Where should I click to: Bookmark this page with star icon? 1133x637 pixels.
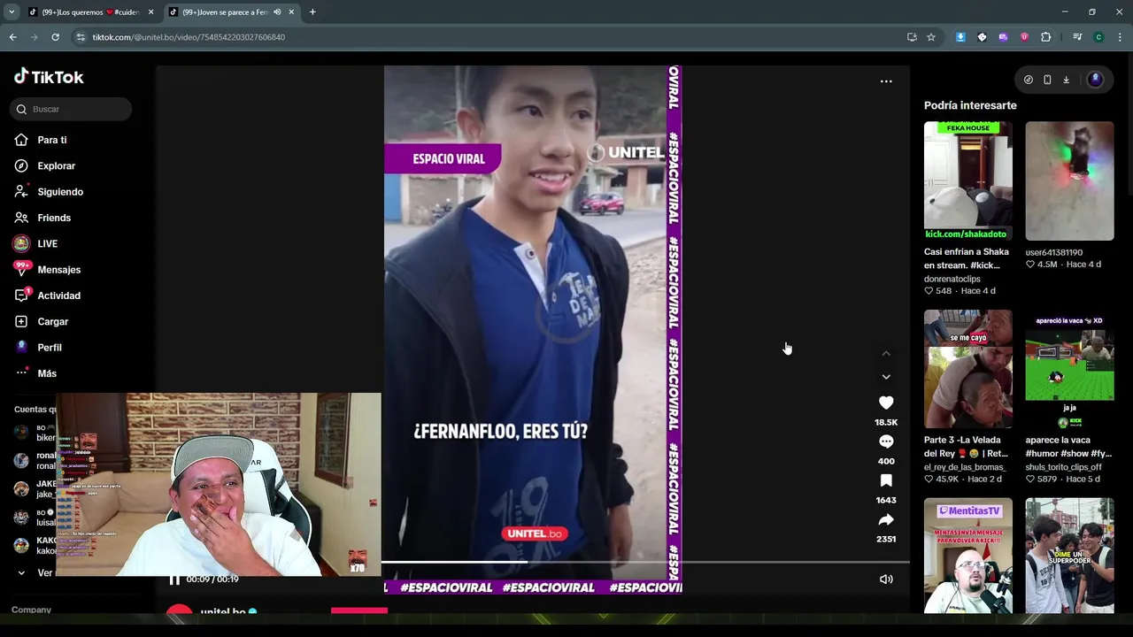tap(931, 37)
